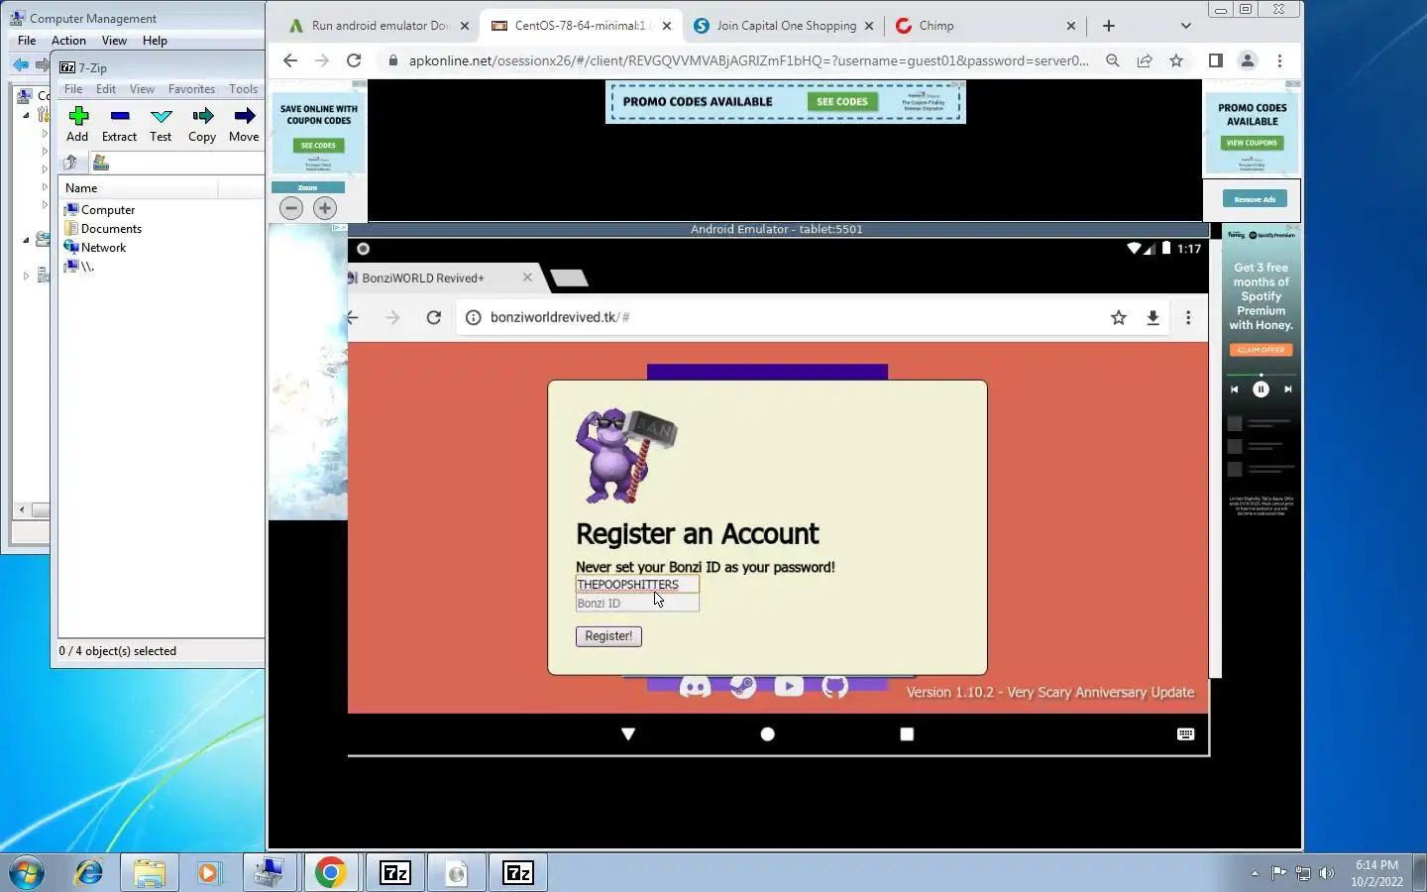Viewport: 1427px width, 892px height.
Task: Tap Android recent apps square
Action: [907, 734]
